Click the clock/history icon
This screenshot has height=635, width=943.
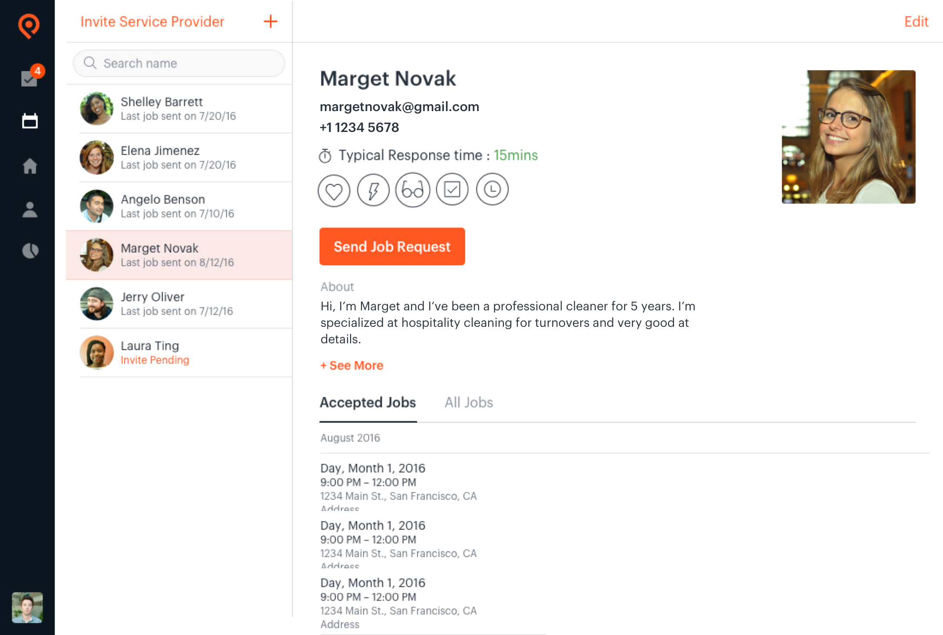click(x=492, y=189)
